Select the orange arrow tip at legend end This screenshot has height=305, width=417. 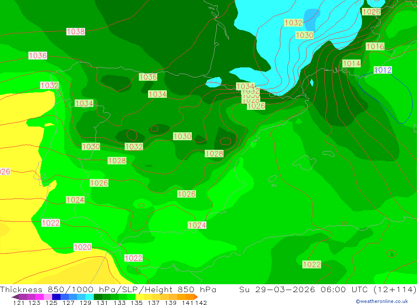196,297
